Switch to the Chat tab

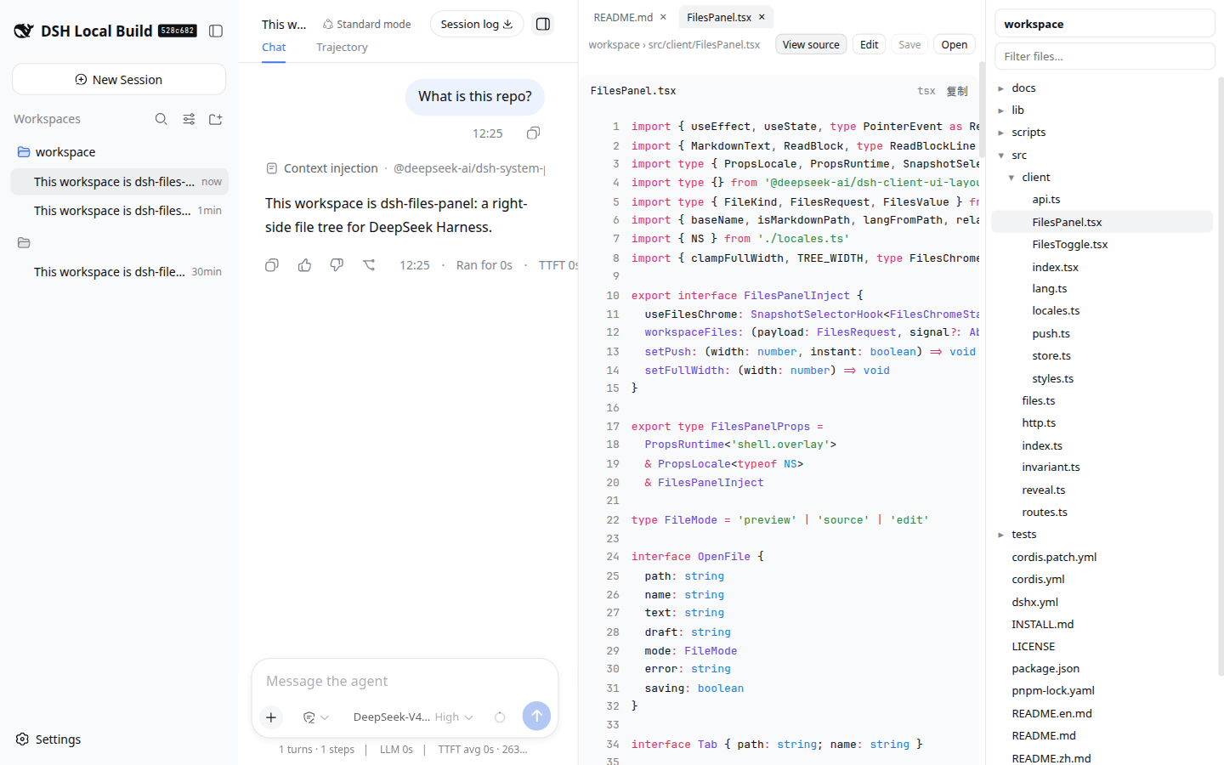click(274, 48)
